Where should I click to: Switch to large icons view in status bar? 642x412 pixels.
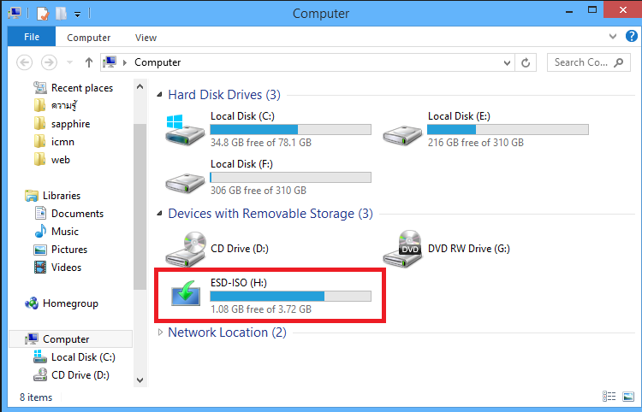(628, 397)
